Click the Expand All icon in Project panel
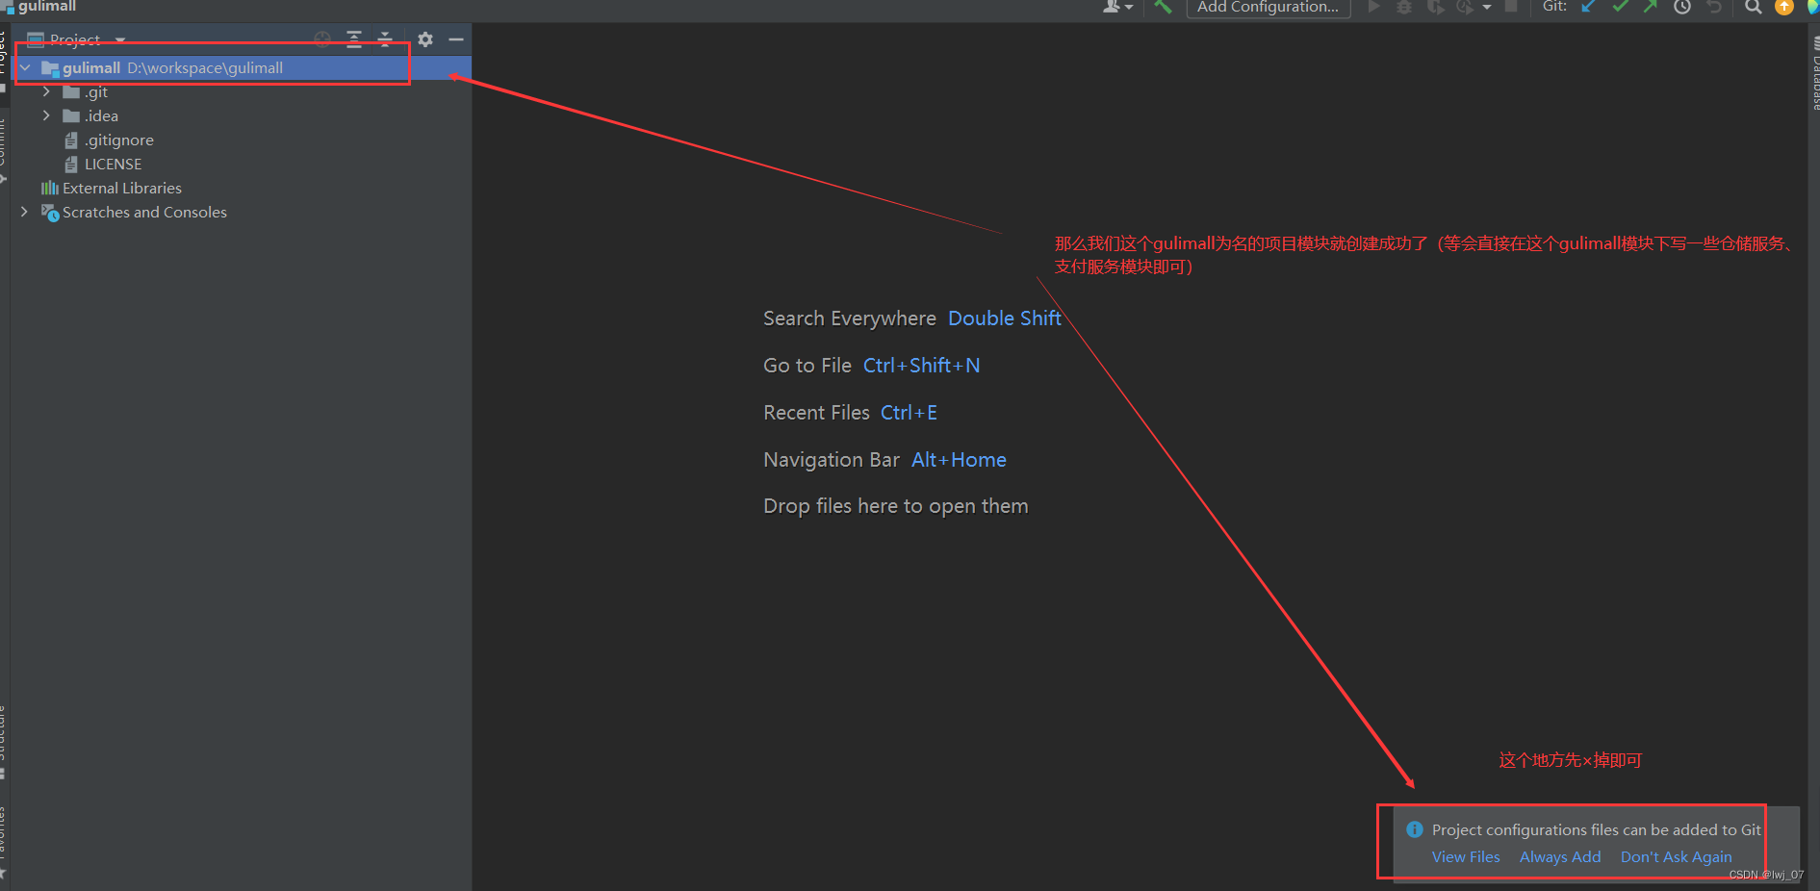 (x=354, y=39)
